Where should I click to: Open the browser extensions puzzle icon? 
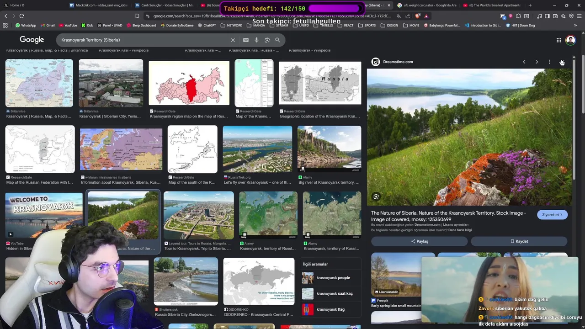(x=518, y=16)
